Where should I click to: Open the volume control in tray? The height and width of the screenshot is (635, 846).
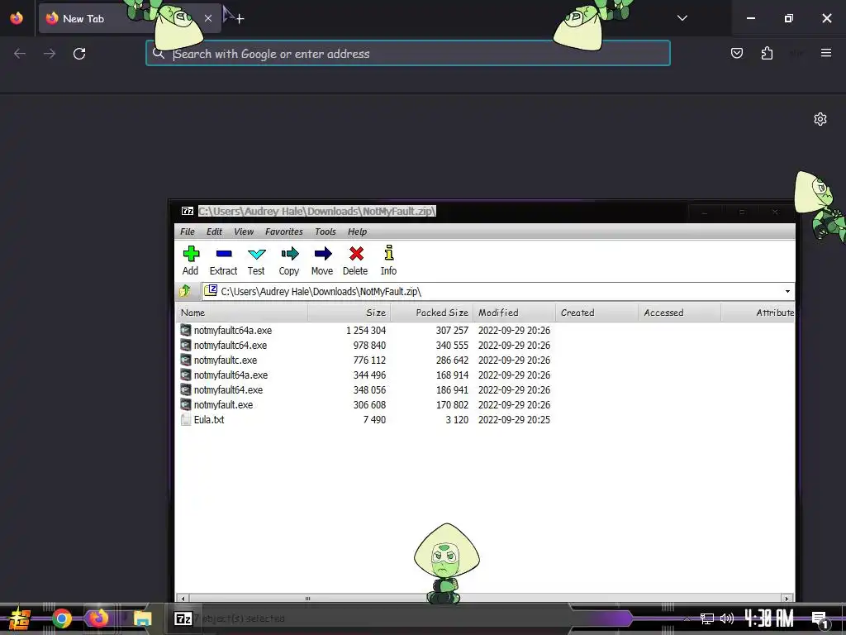coord(727,618)
